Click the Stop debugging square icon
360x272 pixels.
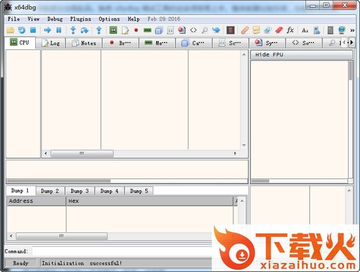click(33, 30)
